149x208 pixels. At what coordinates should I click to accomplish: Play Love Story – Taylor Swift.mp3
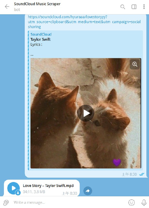click(14, 188)
